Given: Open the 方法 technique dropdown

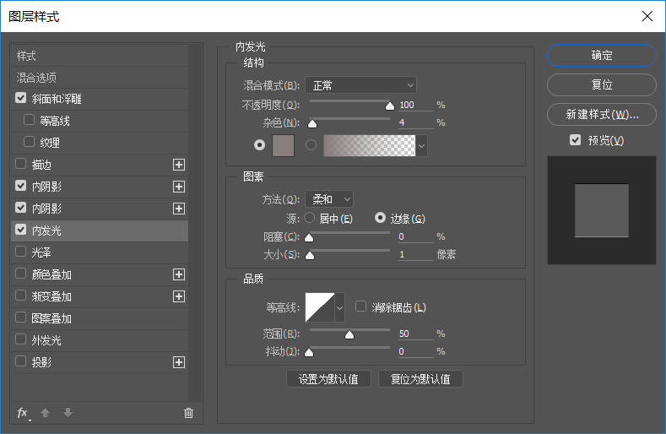Looking at the screenshot, I should click(x=328, y=199).
